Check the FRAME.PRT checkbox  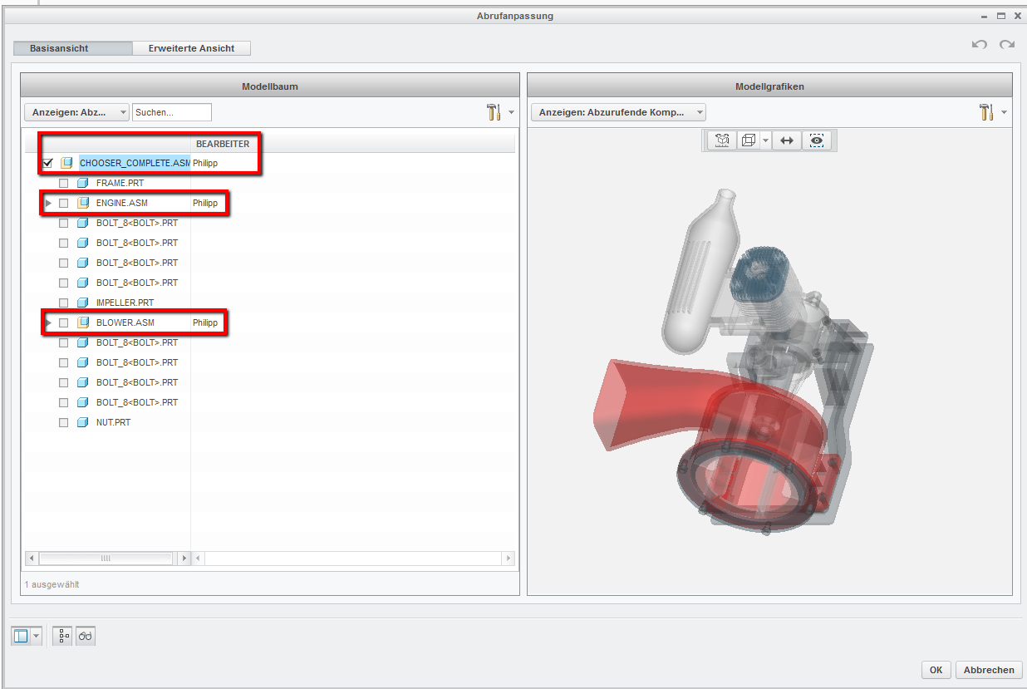point(64,183)
